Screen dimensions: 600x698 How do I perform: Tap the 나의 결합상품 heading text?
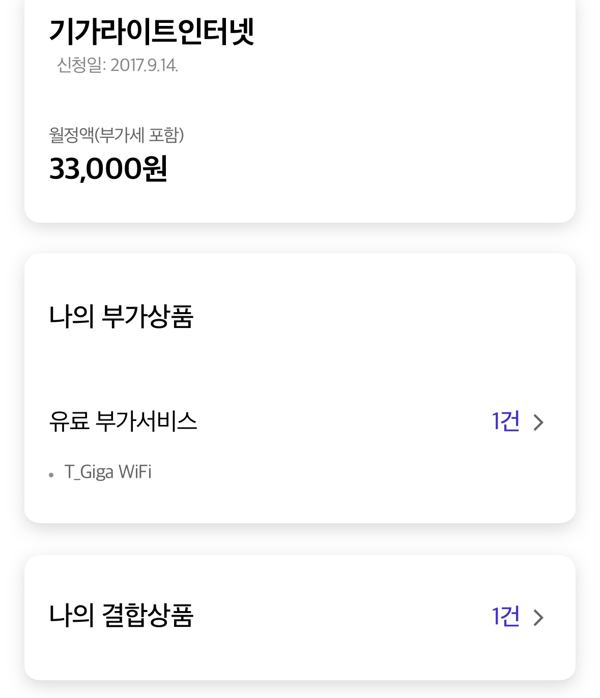[121, 615]
